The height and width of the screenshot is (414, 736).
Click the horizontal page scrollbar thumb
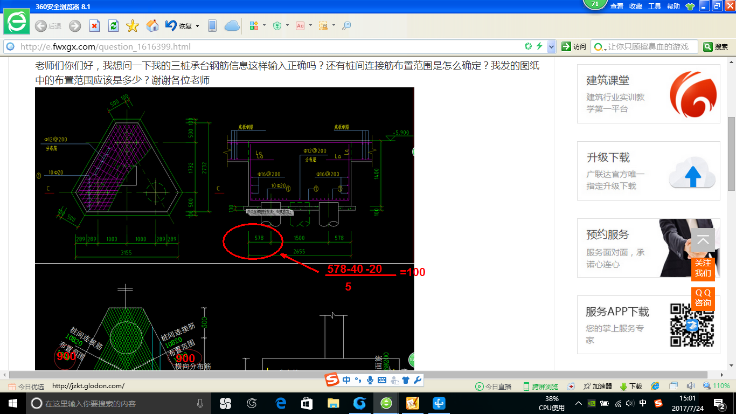tap(358, 375)
